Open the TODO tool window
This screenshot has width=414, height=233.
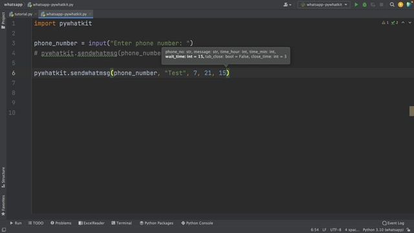[36, 223]
